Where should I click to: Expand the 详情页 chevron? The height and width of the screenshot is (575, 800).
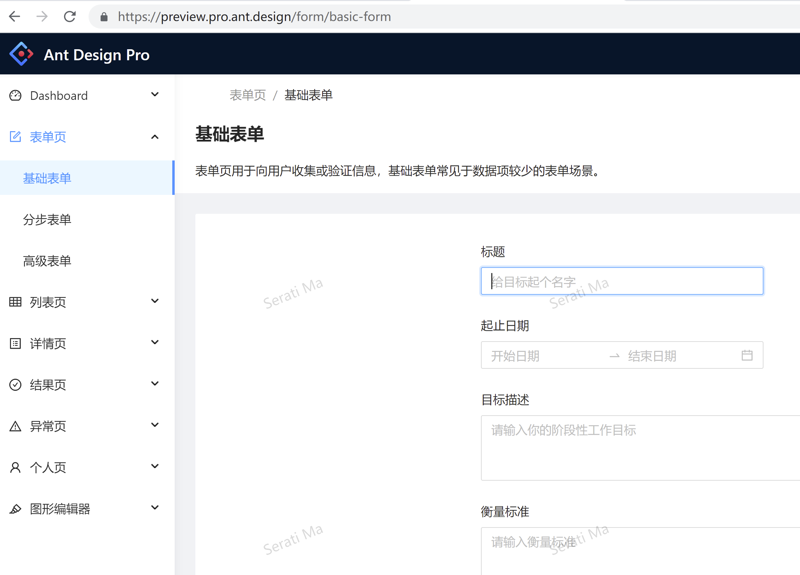155,342
